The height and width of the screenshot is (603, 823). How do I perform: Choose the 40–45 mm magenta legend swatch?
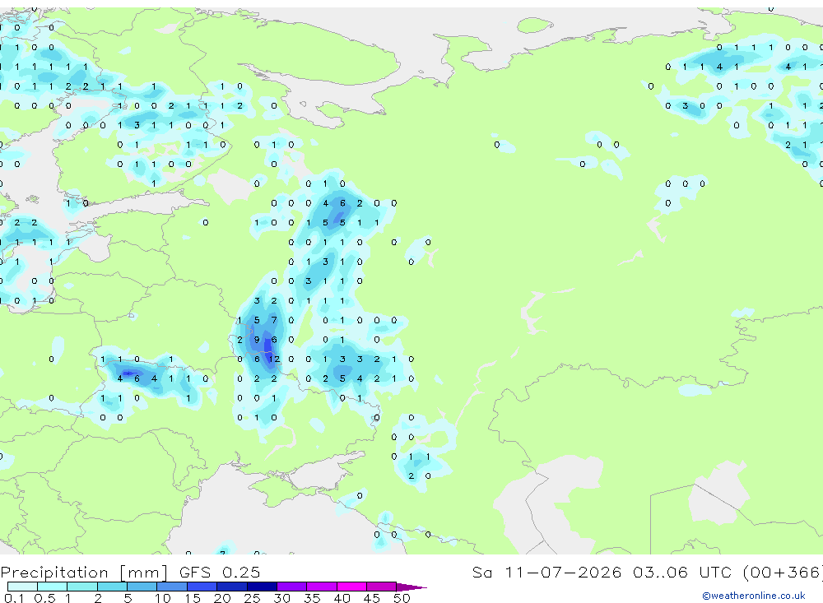click(x=351, y=587)
